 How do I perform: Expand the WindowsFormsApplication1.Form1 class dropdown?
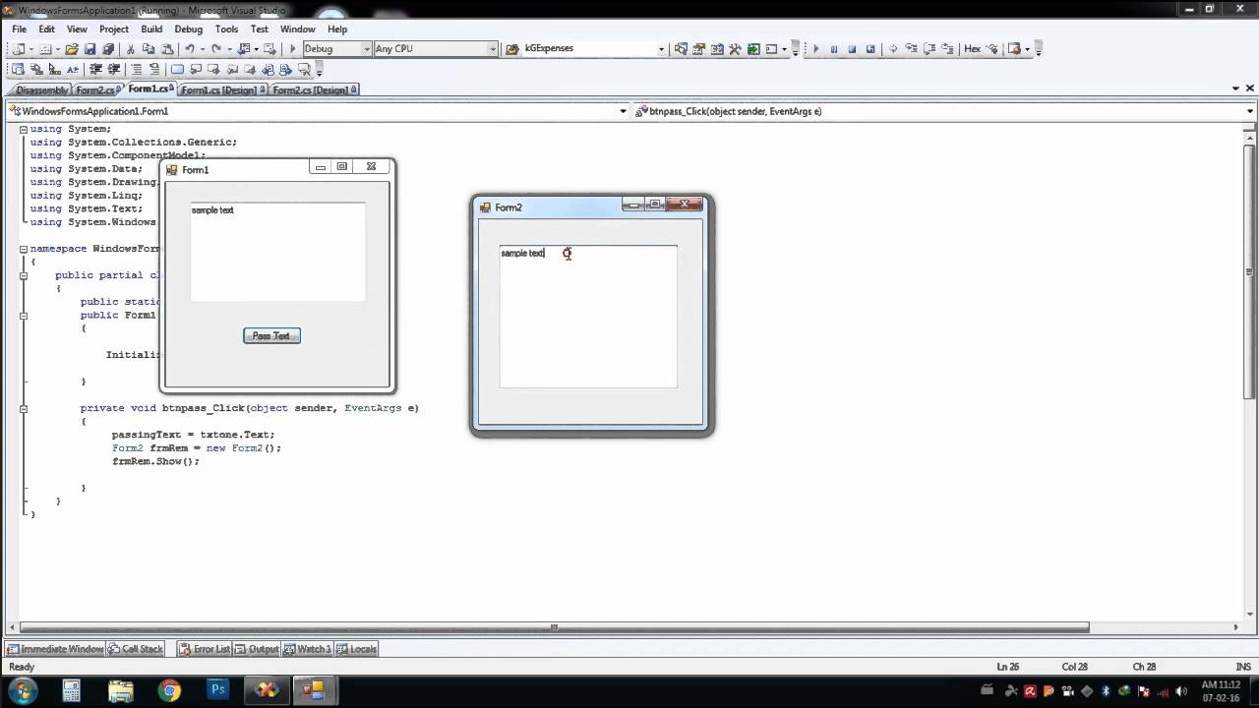tap(623, 111)
